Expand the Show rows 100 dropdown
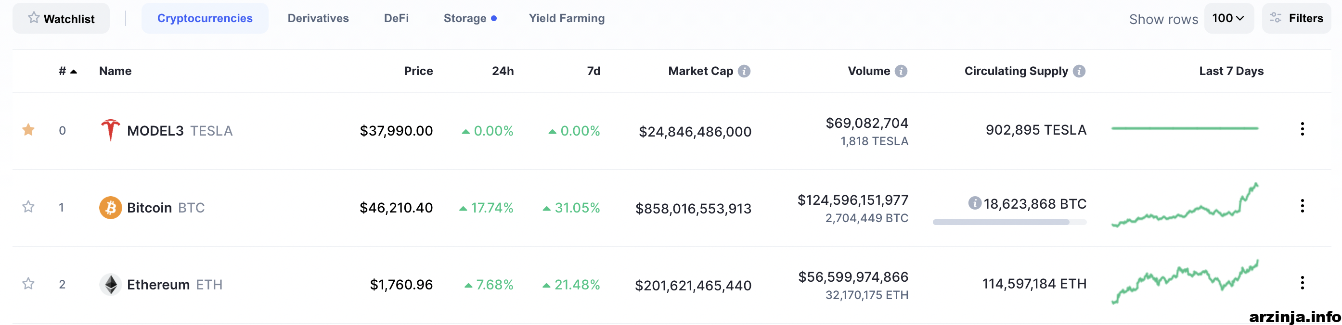Image resolution: width=1342 pixels, height=325 pixels. tap(1229, 18)
